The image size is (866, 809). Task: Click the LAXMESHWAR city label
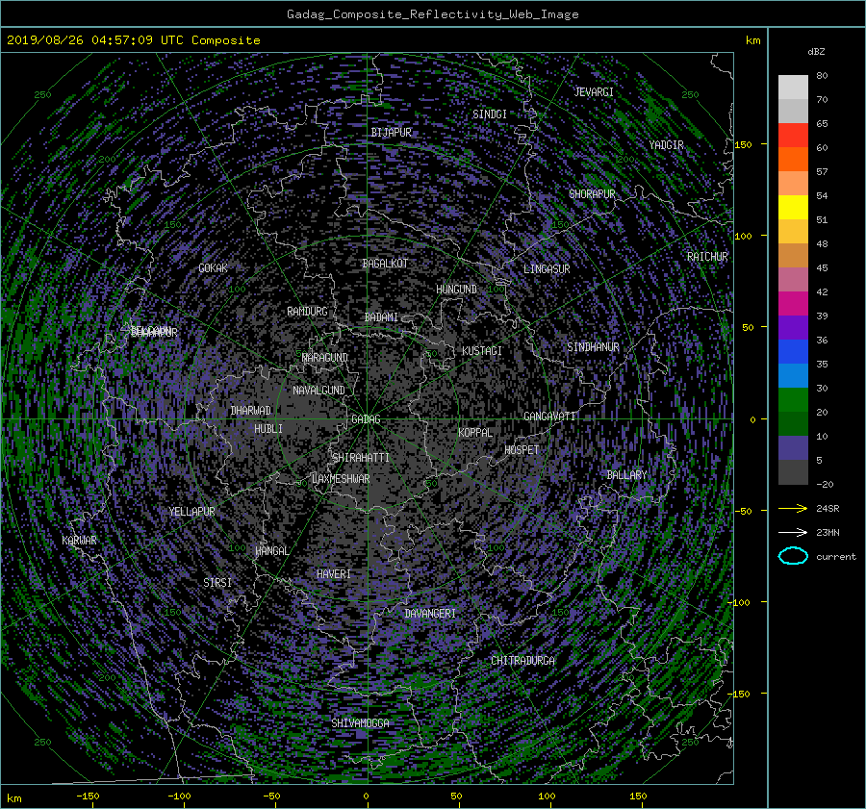click(x=341, y=479)
